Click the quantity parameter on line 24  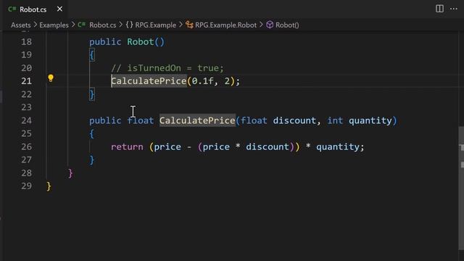coord(370,120)
